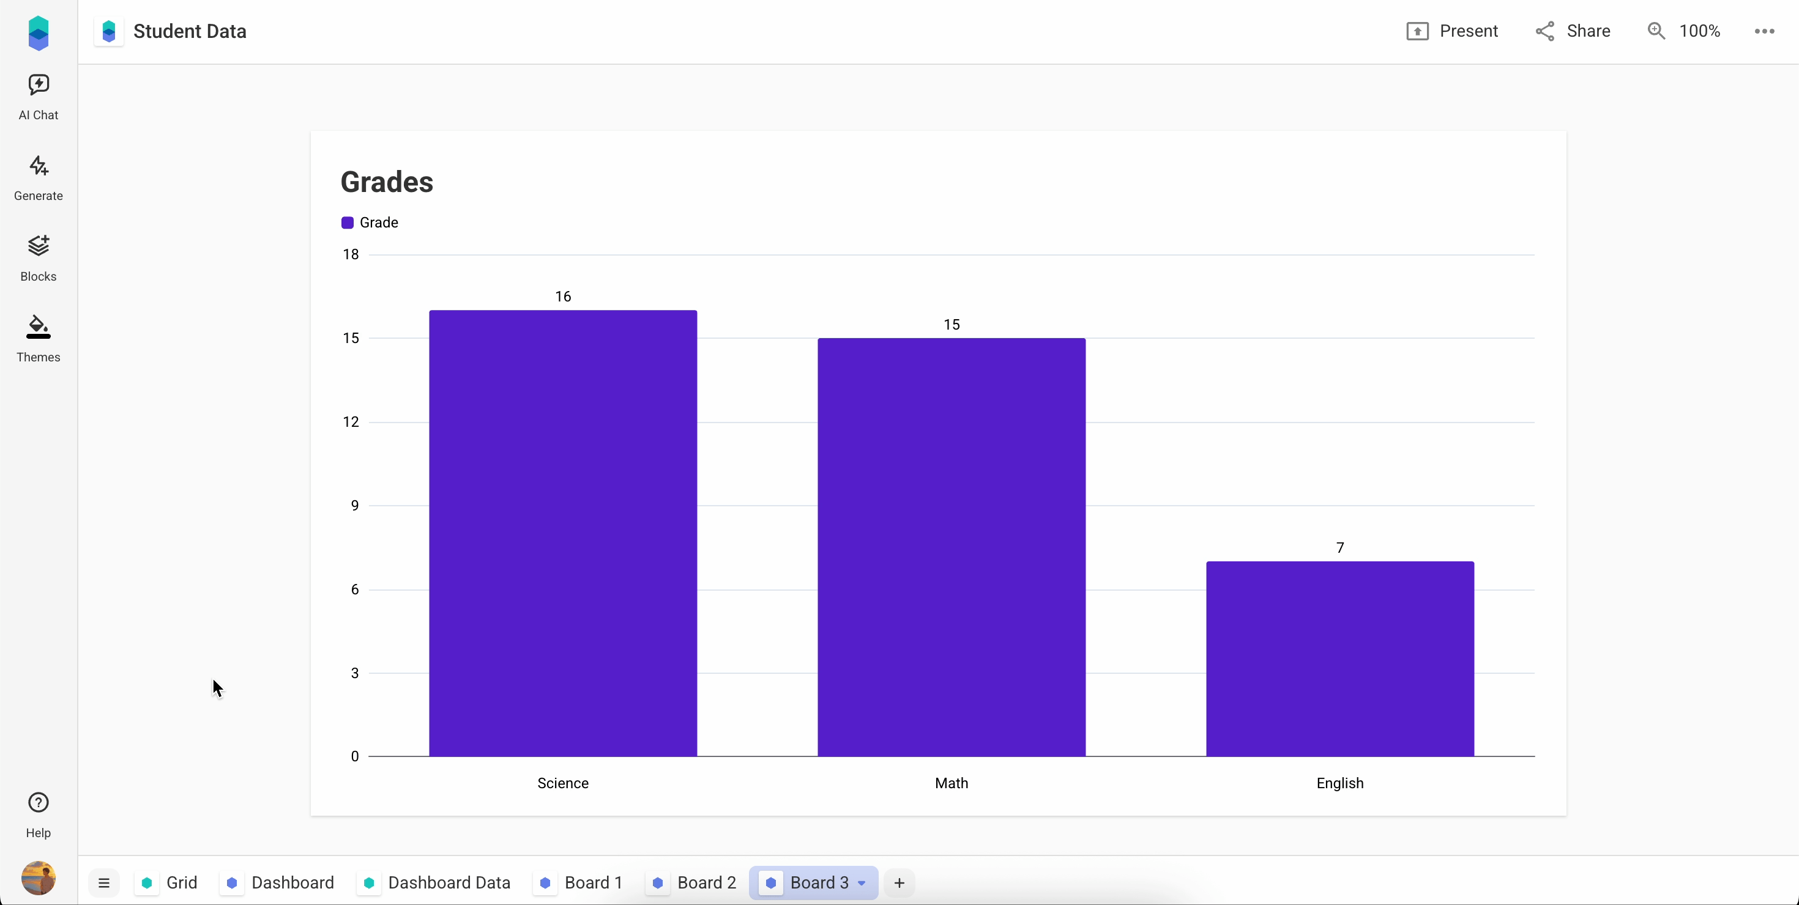Open the 100% zoom level control
Viewport: 1799px width, 905px height.
1699,31
